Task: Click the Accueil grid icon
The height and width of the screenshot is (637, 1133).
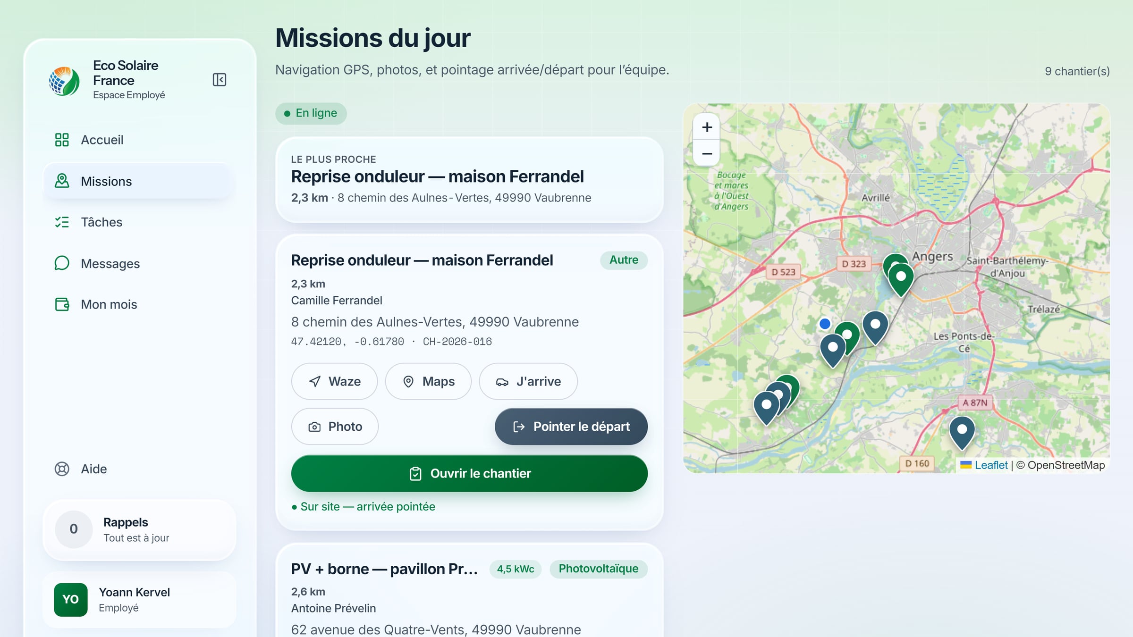Action: click(x=62, y=140)
